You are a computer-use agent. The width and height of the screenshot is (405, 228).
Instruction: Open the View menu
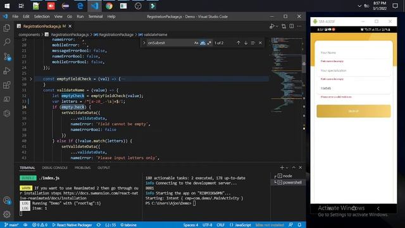point(58,16)
